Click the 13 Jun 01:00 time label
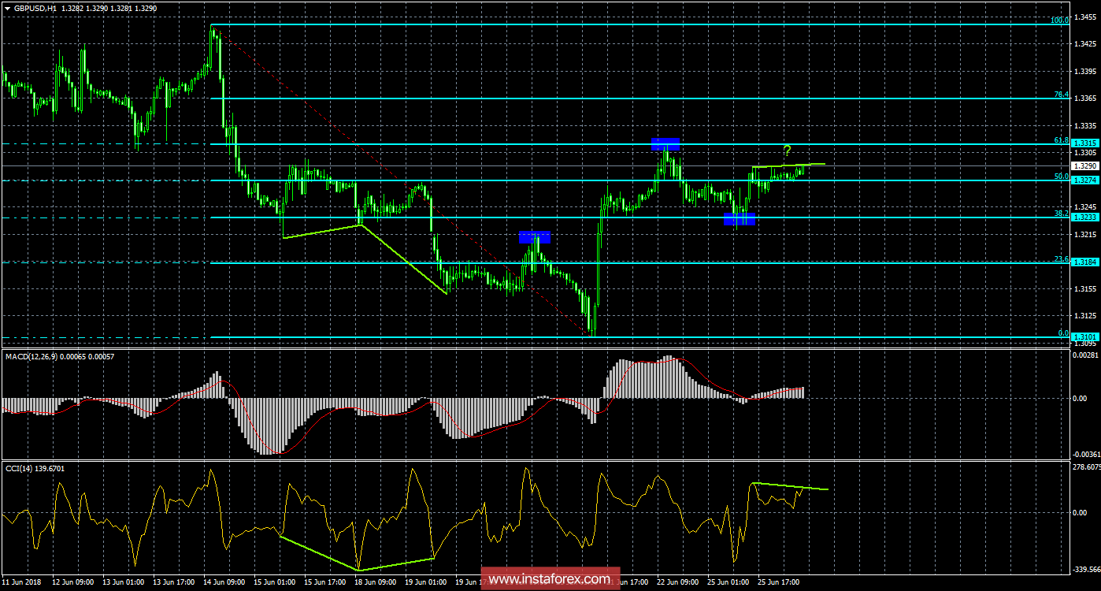The image size is (1101, 591). 124,582
